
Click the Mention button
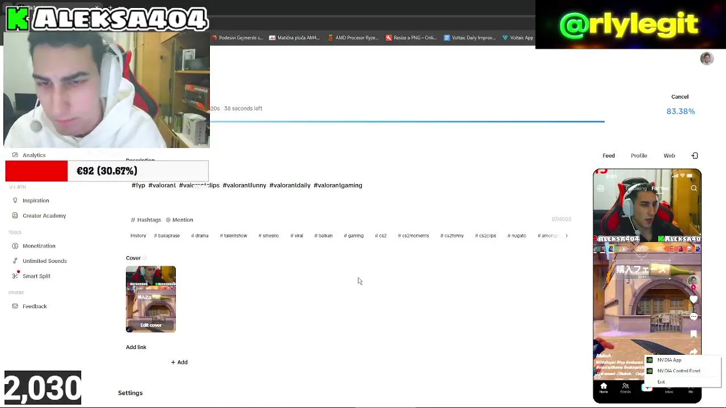(x=179, y=220)
